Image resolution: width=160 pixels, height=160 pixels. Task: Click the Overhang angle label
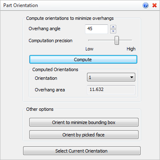45,29
